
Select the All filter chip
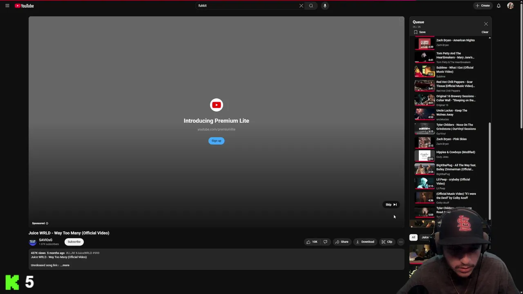(x=413, y=237)
